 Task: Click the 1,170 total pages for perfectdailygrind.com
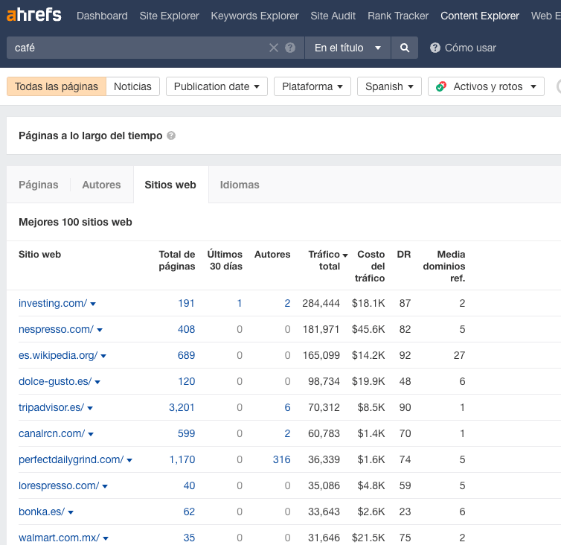pos(182,460)
